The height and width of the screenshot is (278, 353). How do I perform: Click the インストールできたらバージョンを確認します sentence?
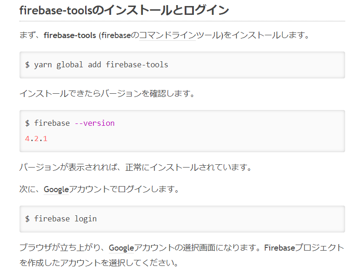(x=107, y=93)
